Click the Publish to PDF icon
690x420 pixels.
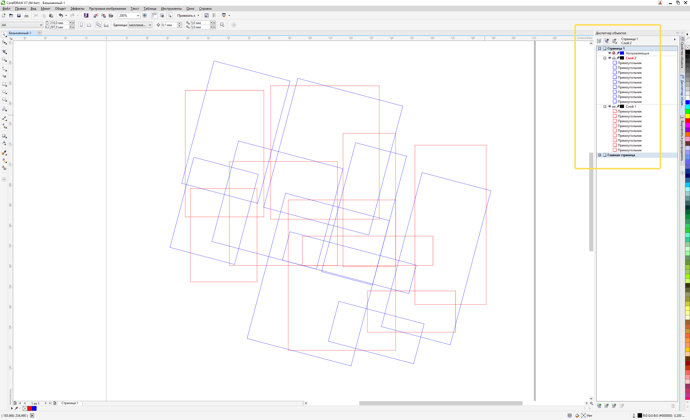[x=111, y=16]
